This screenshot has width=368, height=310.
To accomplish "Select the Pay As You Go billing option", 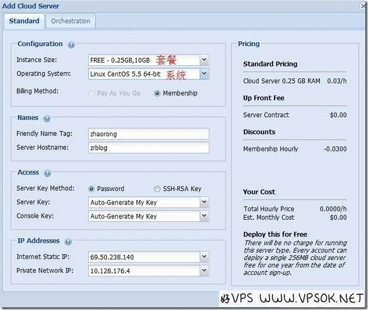I will point(92,93).
